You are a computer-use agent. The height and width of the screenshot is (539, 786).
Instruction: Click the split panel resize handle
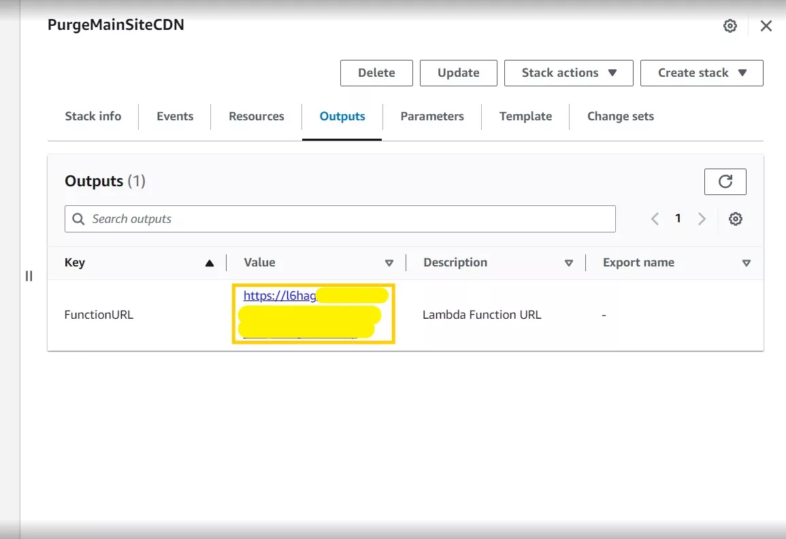click(x=29, y=276)
